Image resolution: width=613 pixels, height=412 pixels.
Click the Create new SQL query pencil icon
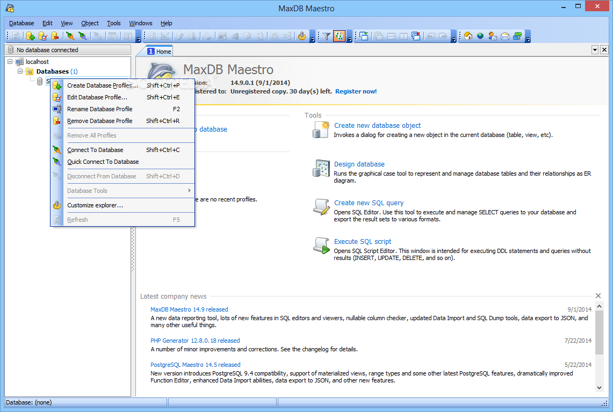[321, 207]
